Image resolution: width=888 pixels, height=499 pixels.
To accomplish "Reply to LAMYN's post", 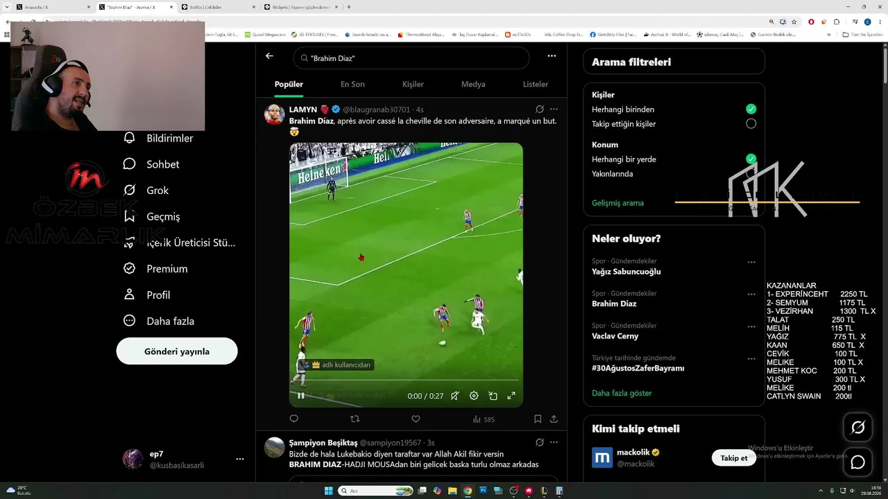I will pyautogui.click(x=294, y=419).
